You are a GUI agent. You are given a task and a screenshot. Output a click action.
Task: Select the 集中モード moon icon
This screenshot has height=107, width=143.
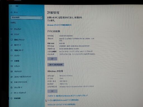coord(11,45)
